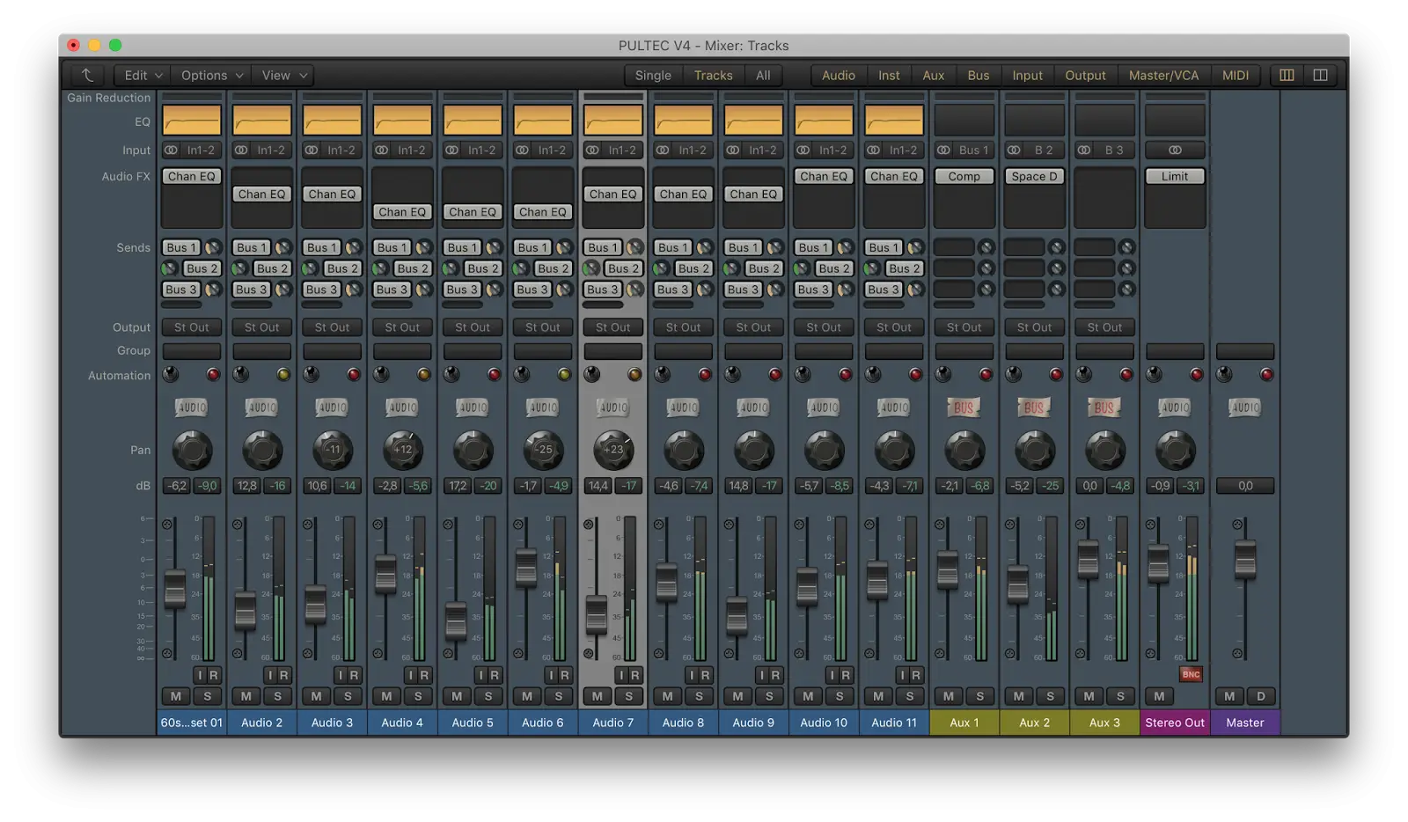1408x822 pixels.
Task: Select the All mixer view tab
Action: point(763,75)
